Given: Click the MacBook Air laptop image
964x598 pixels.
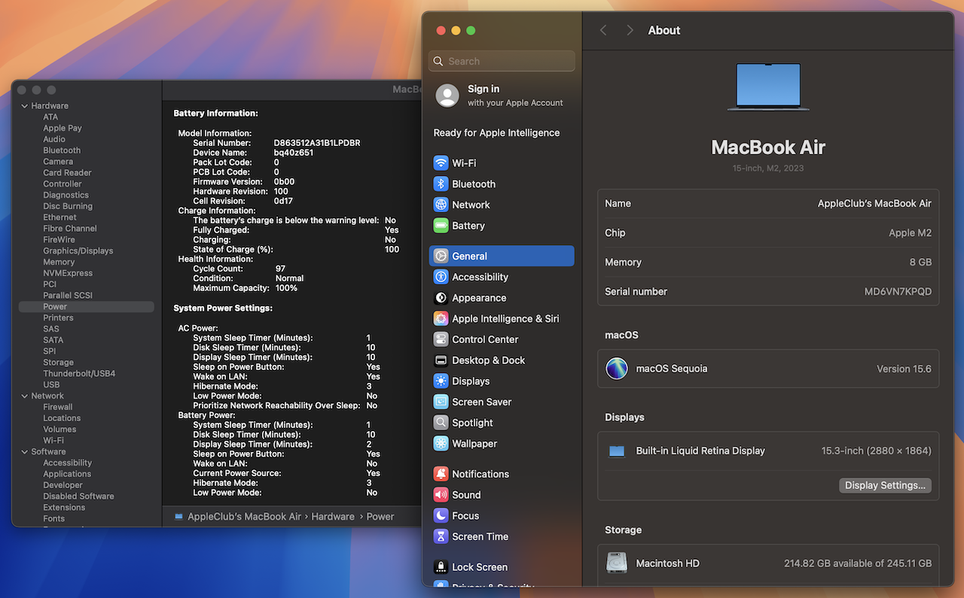Looking at the screenshot, I should [768, 87].
